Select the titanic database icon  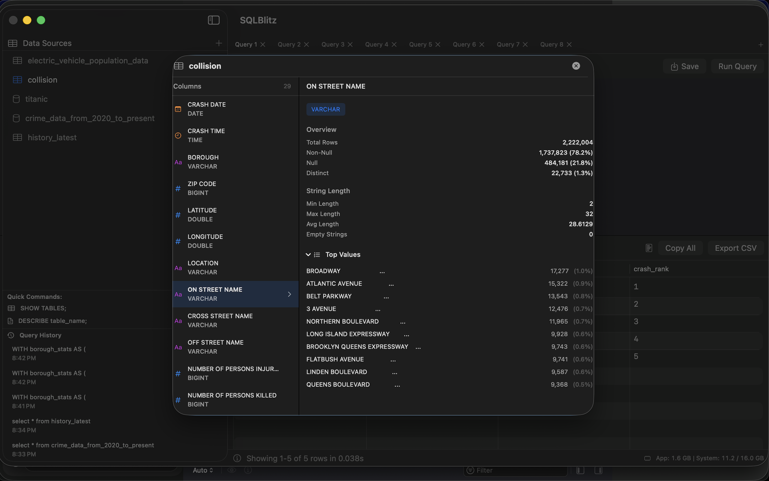pos(17,99)
